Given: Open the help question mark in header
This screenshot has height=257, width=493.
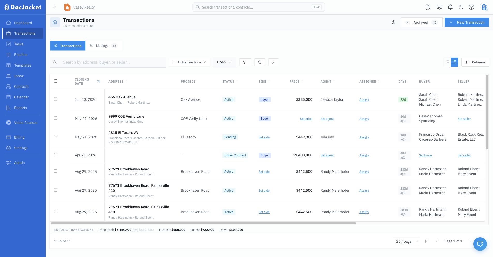Looking at the screenshot, I should tap(472, 7).
